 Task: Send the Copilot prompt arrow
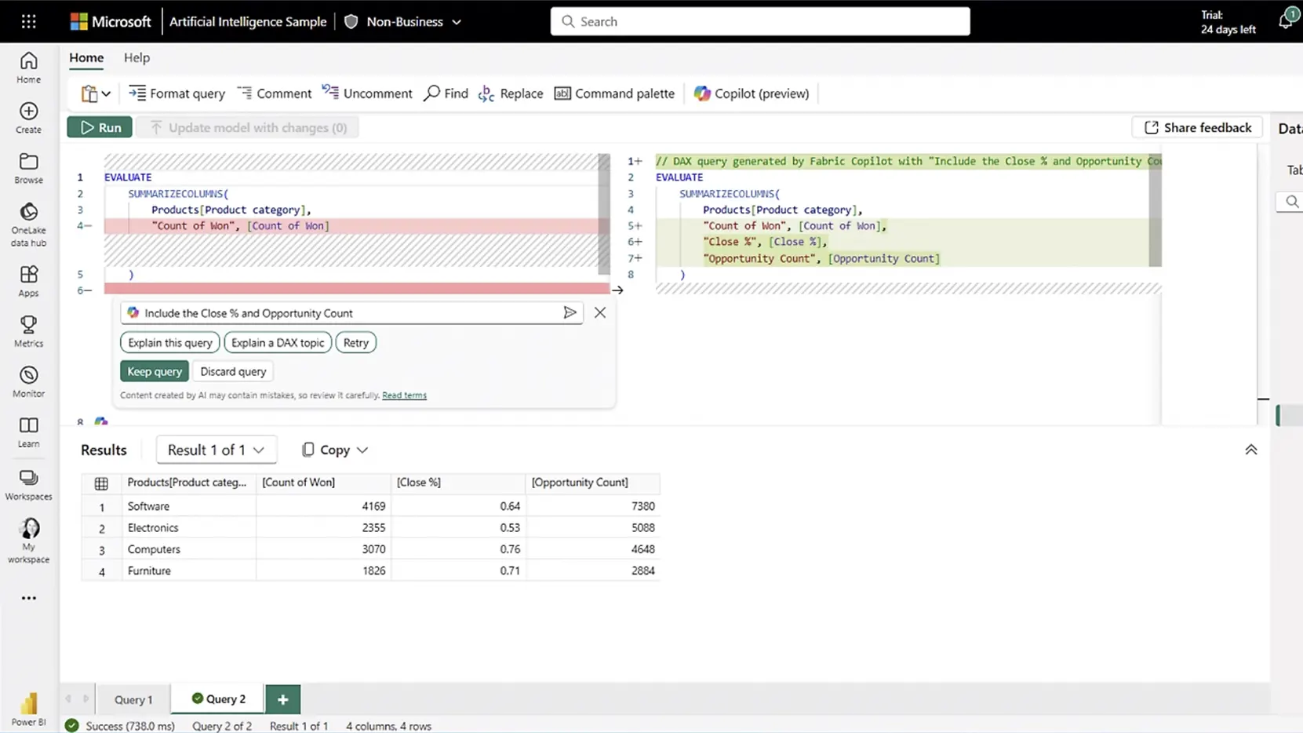(x=570, y=312)
